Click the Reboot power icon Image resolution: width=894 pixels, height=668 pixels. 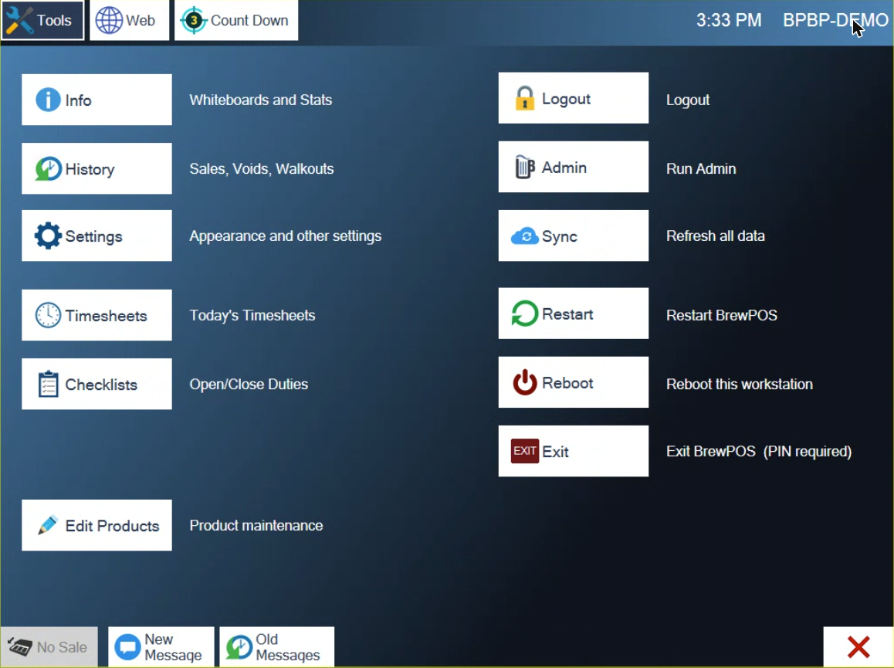(524, 382)
